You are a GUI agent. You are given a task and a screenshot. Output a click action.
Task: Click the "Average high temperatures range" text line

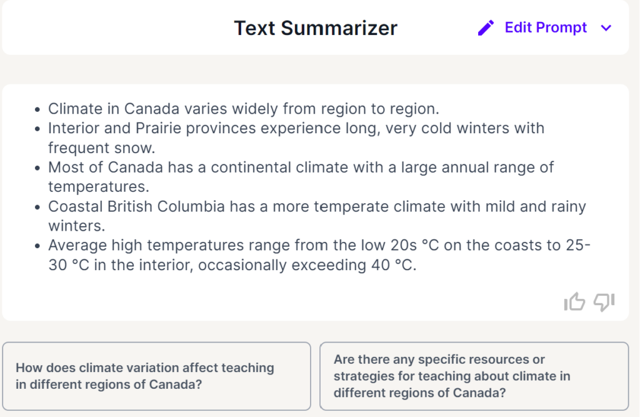[x=319, y=245]
